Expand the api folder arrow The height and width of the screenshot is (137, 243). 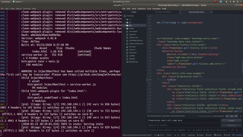(125, 22)
